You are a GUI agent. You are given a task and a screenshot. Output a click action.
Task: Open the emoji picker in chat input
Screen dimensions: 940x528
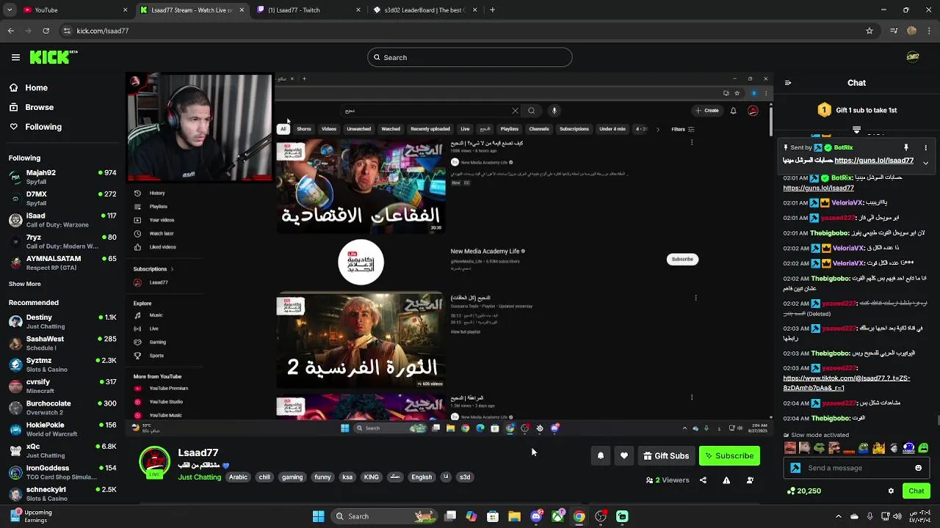[x=918, y=468]
